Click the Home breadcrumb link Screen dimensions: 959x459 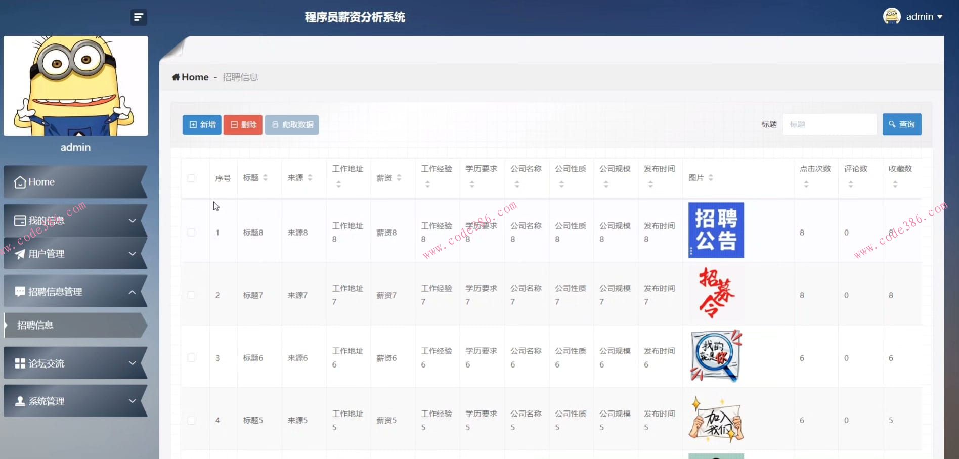195,76
